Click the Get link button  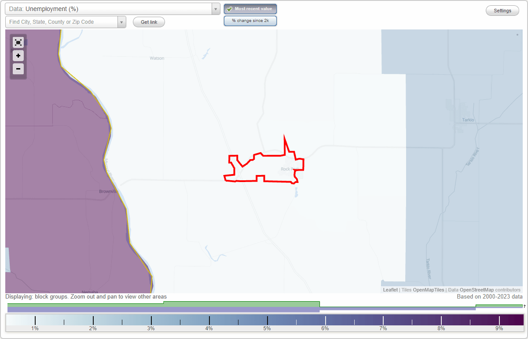coord(149,22)
